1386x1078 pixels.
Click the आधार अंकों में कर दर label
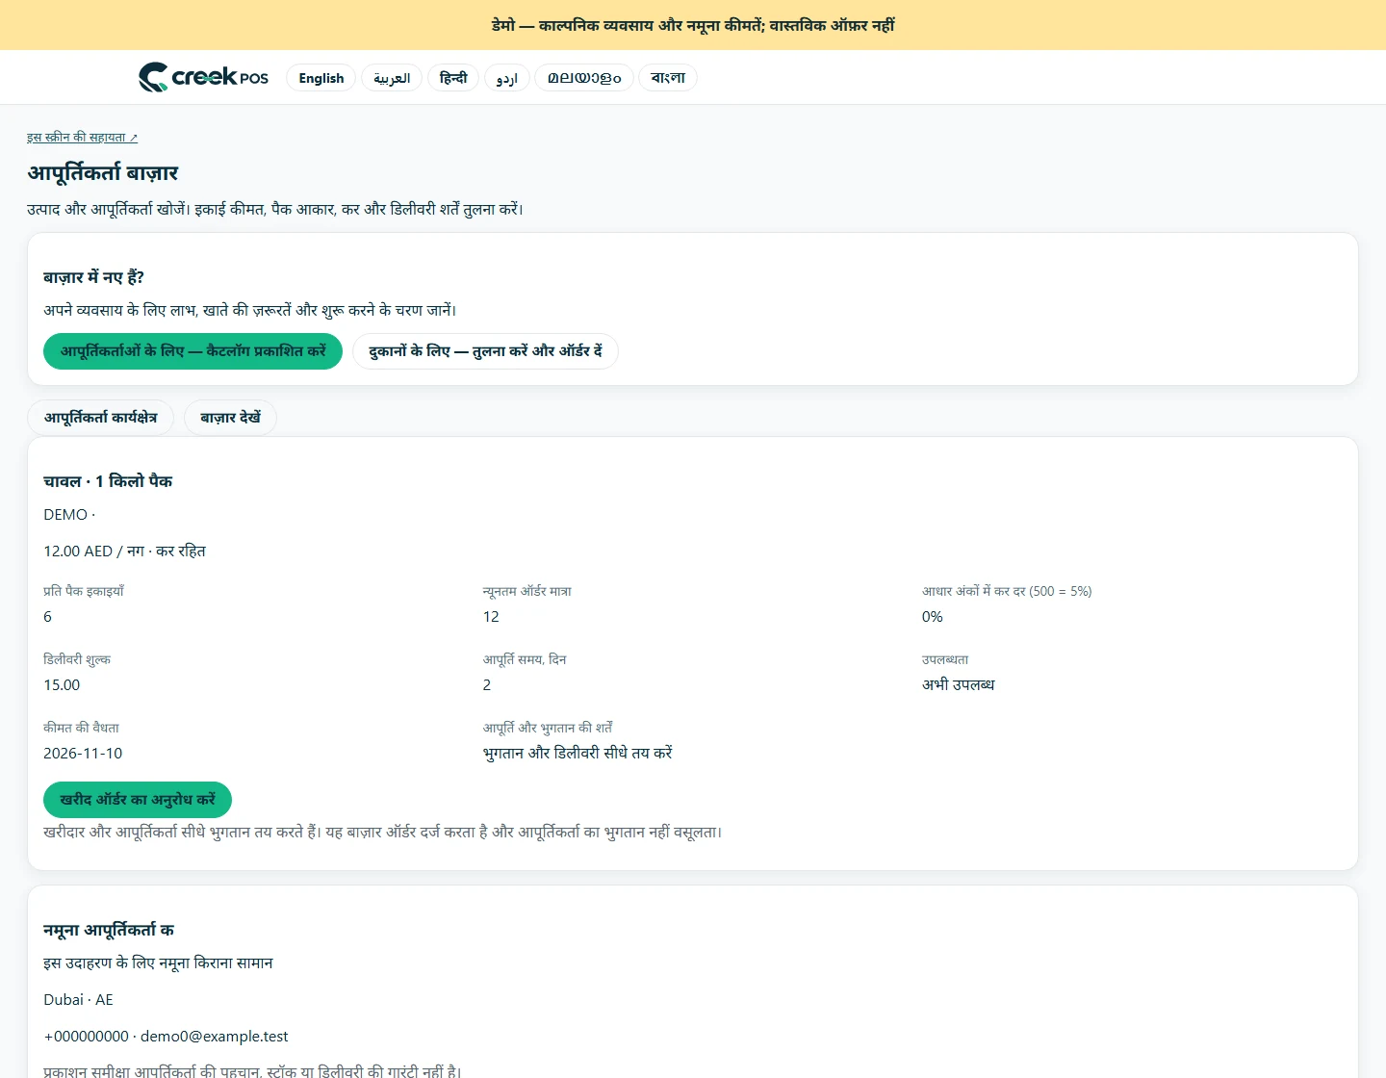[x=1007, y=591]
